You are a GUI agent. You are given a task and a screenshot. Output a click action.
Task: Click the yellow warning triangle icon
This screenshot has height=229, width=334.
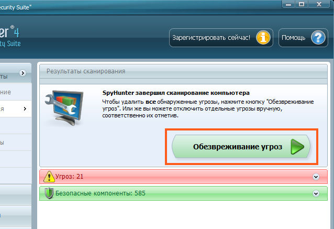(x=49, y=177)
